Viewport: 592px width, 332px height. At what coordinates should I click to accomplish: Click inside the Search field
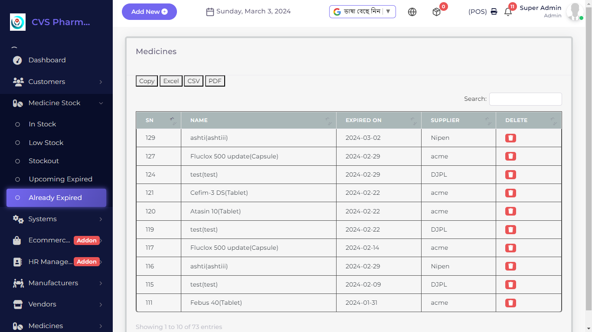(525, 99)
